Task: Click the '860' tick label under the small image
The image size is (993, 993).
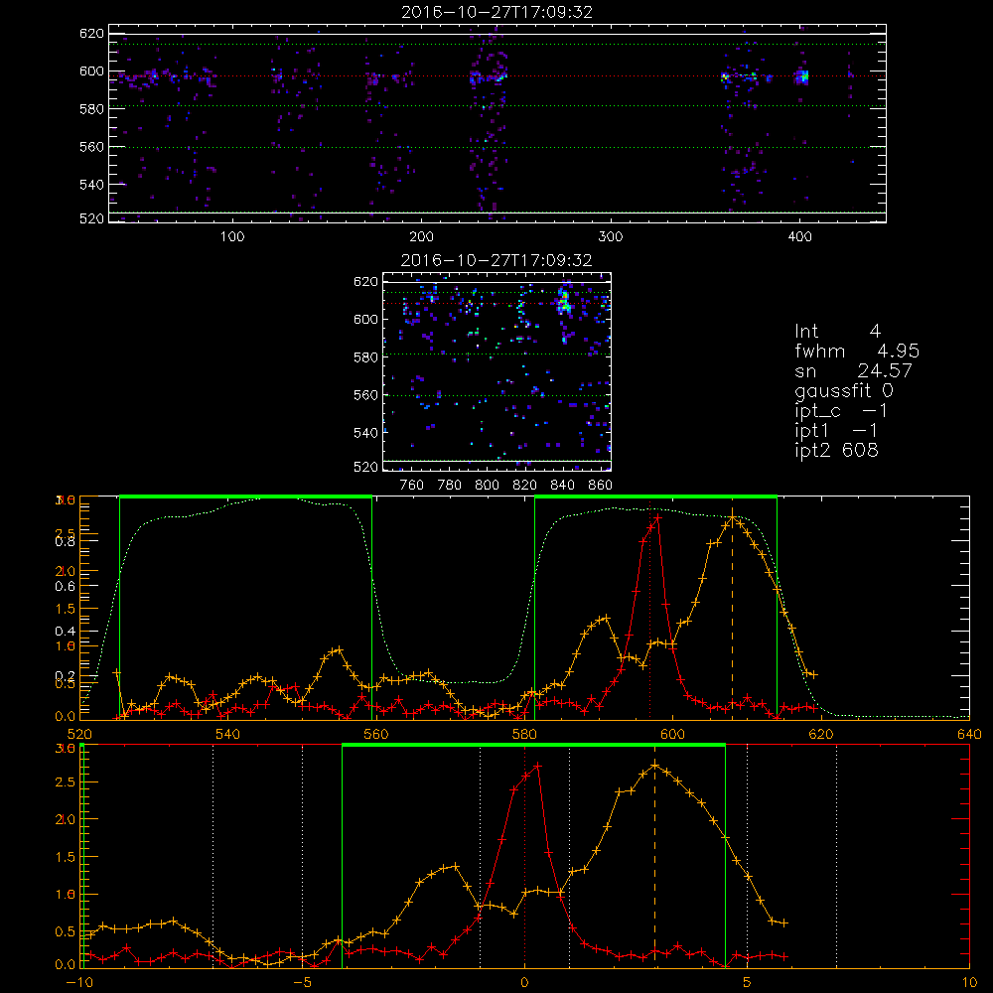Action: coord(601,486)
